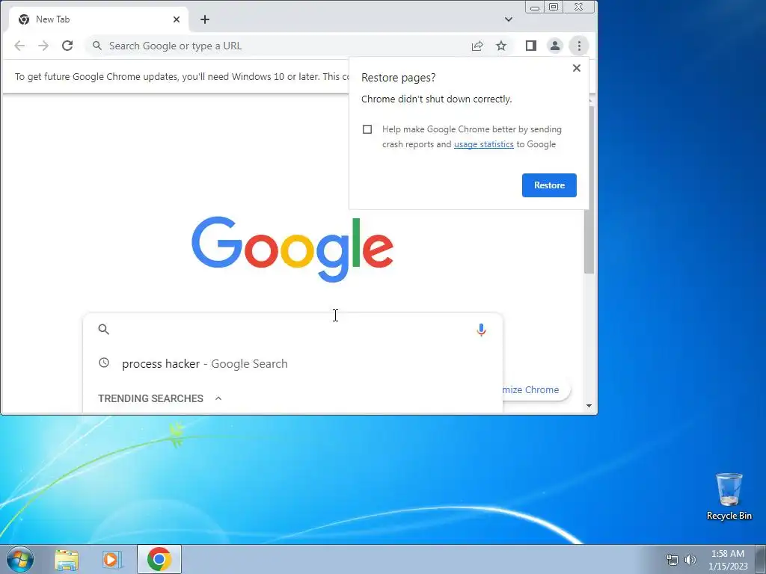This screenshot has width=766, height=574.
Task: Click the browser back arrow
Action: [19, 46]
